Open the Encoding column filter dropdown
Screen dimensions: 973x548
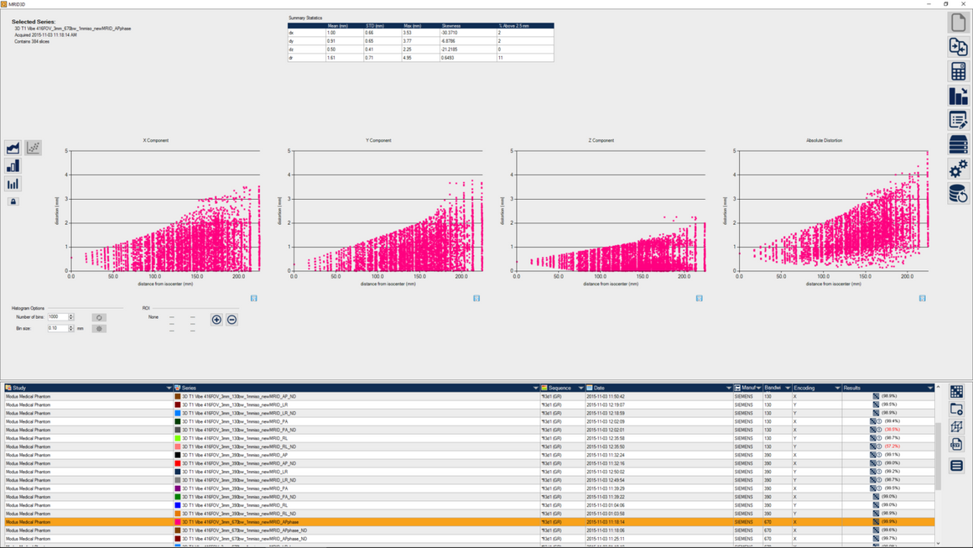pyautogui.click(x=837, y=388)
